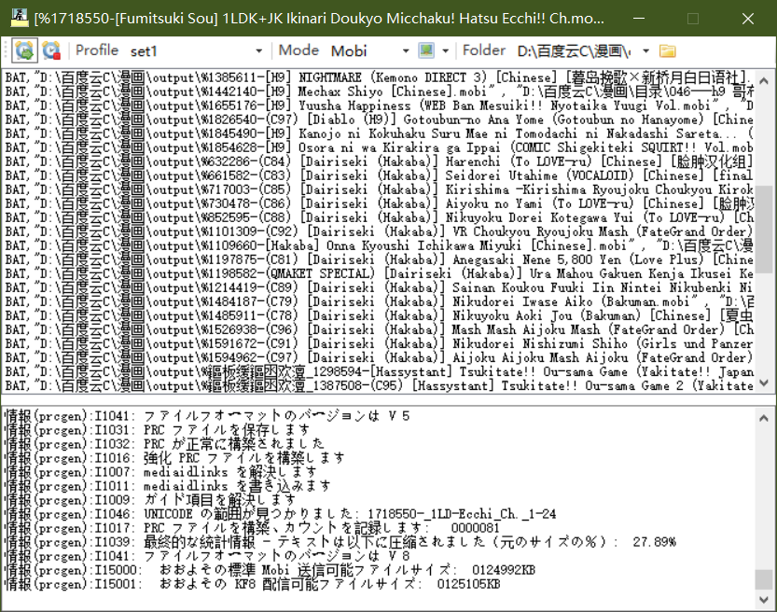Select the Mash Mash Aijoku Mash row
The height and width of the screenshot is (612, 777).
click(x=379, y=329)
